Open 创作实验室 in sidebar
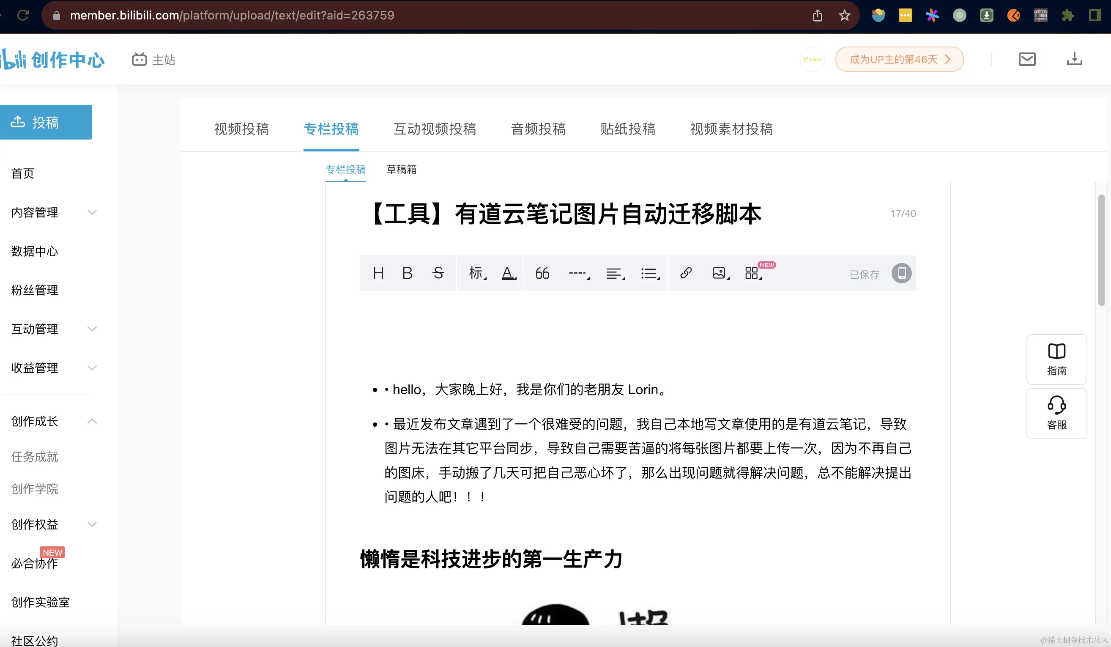The image size is (1111, 647). (40, 602)
